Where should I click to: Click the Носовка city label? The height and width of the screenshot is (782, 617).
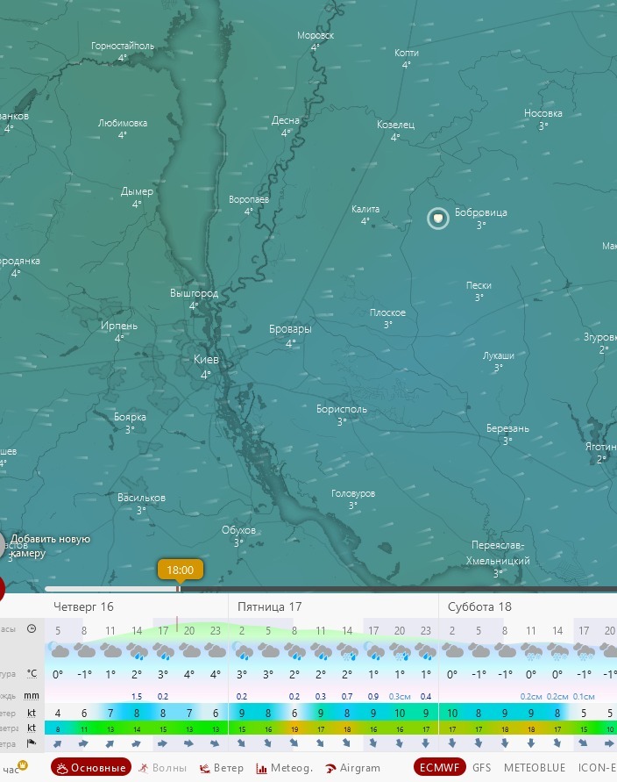(x=543, y=113)
